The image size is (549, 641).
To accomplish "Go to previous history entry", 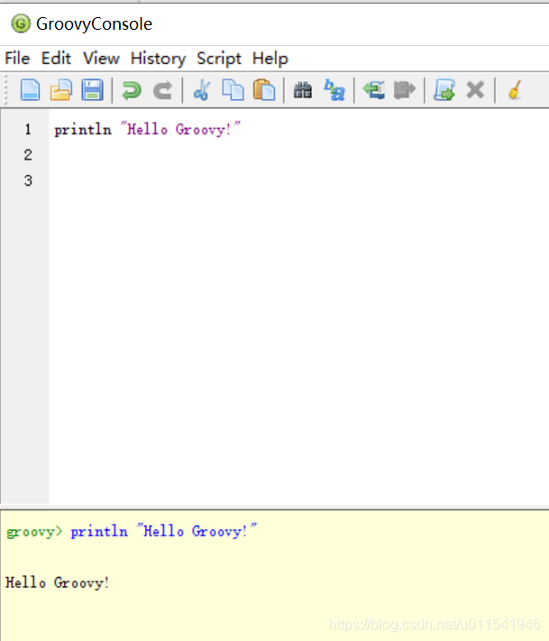I will point(373,90).
